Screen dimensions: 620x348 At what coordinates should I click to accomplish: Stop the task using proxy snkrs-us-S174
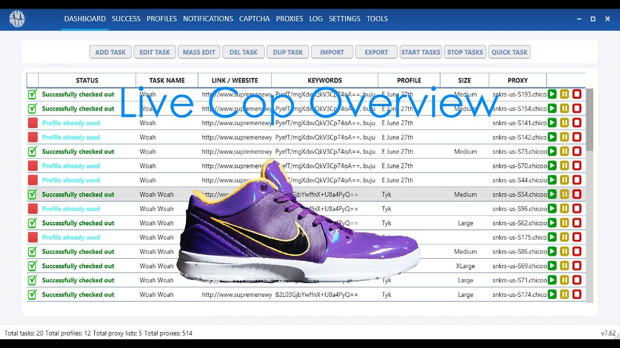coord(577,294)
